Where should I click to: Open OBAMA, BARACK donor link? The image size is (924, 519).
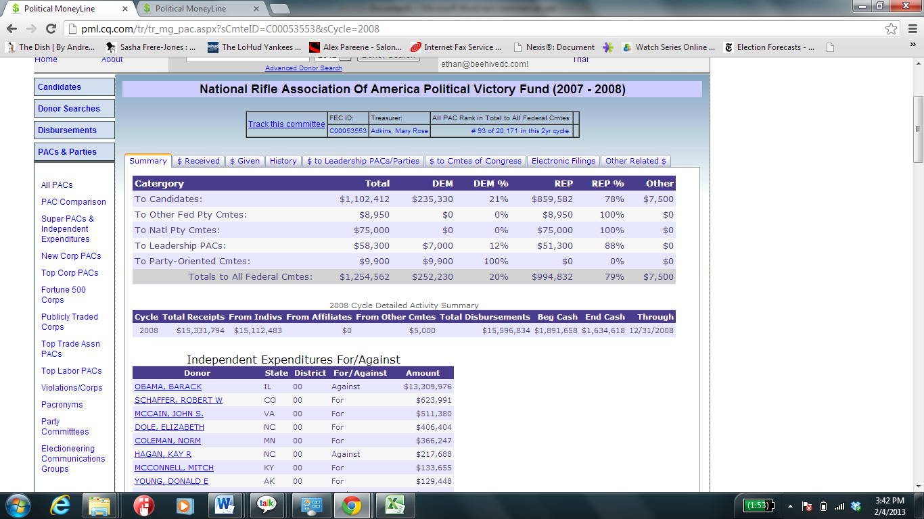pyautogui.click(x=168, y=387)
